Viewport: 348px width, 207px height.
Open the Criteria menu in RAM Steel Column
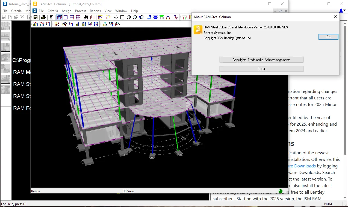click(x=53, y=11)
